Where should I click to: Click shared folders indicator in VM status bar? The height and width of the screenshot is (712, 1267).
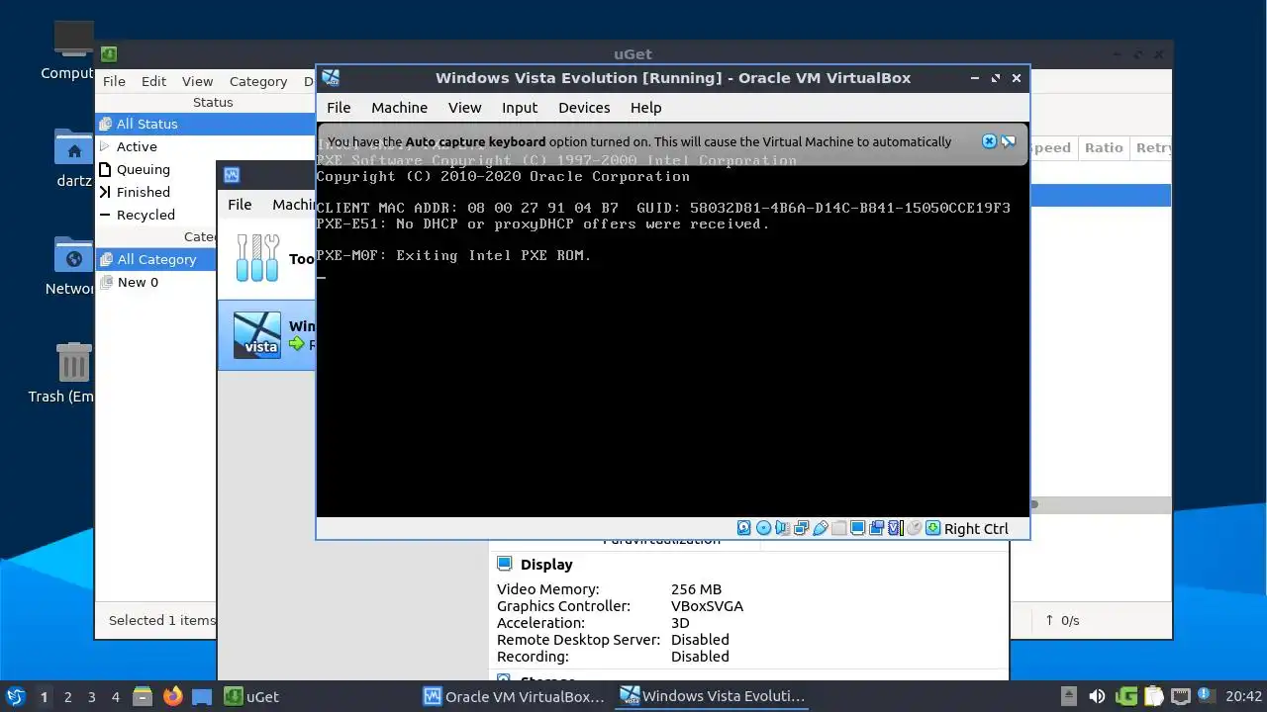[x=838, y=528]
